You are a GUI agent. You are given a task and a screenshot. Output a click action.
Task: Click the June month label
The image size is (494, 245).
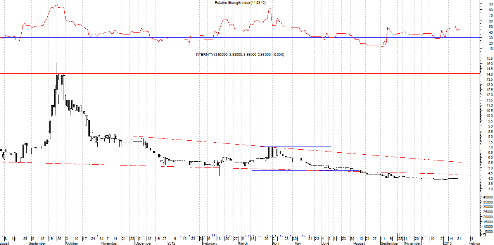coord(325,243)
